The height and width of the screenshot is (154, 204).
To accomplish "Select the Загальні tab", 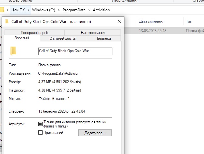I will [x=22, y=38].
